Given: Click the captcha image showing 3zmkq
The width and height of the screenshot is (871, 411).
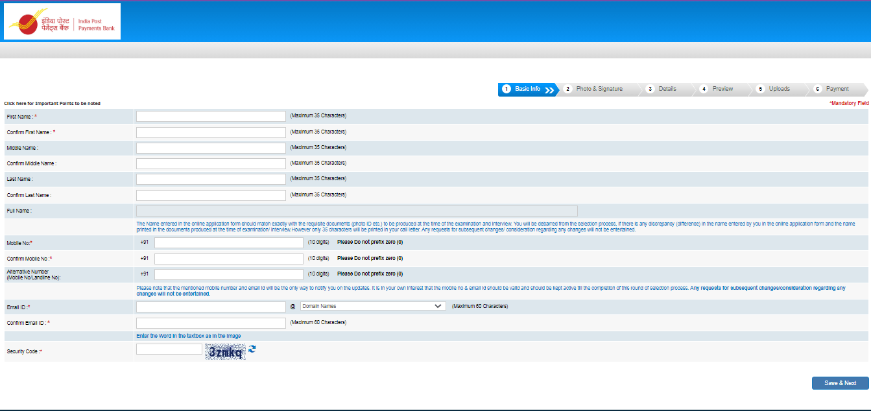Looking at the screenshot, I should pos(225,351).
